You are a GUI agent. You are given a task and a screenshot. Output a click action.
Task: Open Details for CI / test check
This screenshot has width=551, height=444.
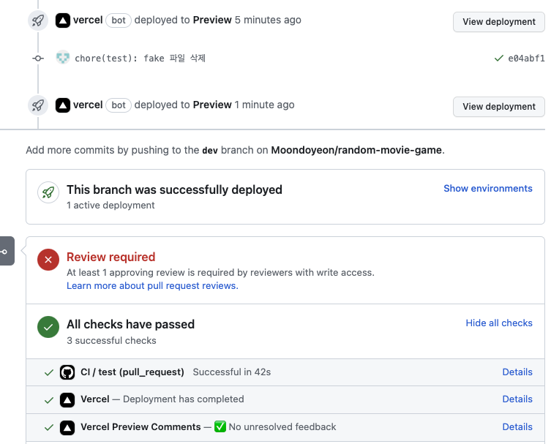(x=517, y=372)
